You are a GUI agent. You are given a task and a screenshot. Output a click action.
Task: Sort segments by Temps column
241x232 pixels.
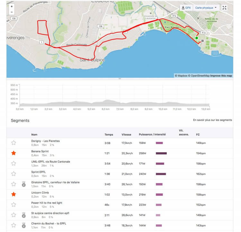click(109, 135)
